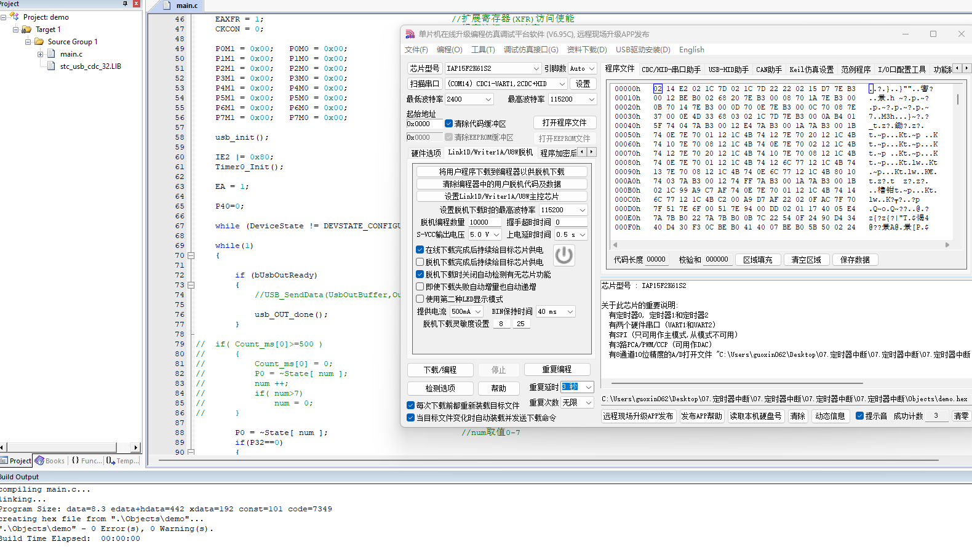972x547 pixels.
Task: Click the 将用户程序下载到编程器以供脱机下载 button
Action: 501,172
